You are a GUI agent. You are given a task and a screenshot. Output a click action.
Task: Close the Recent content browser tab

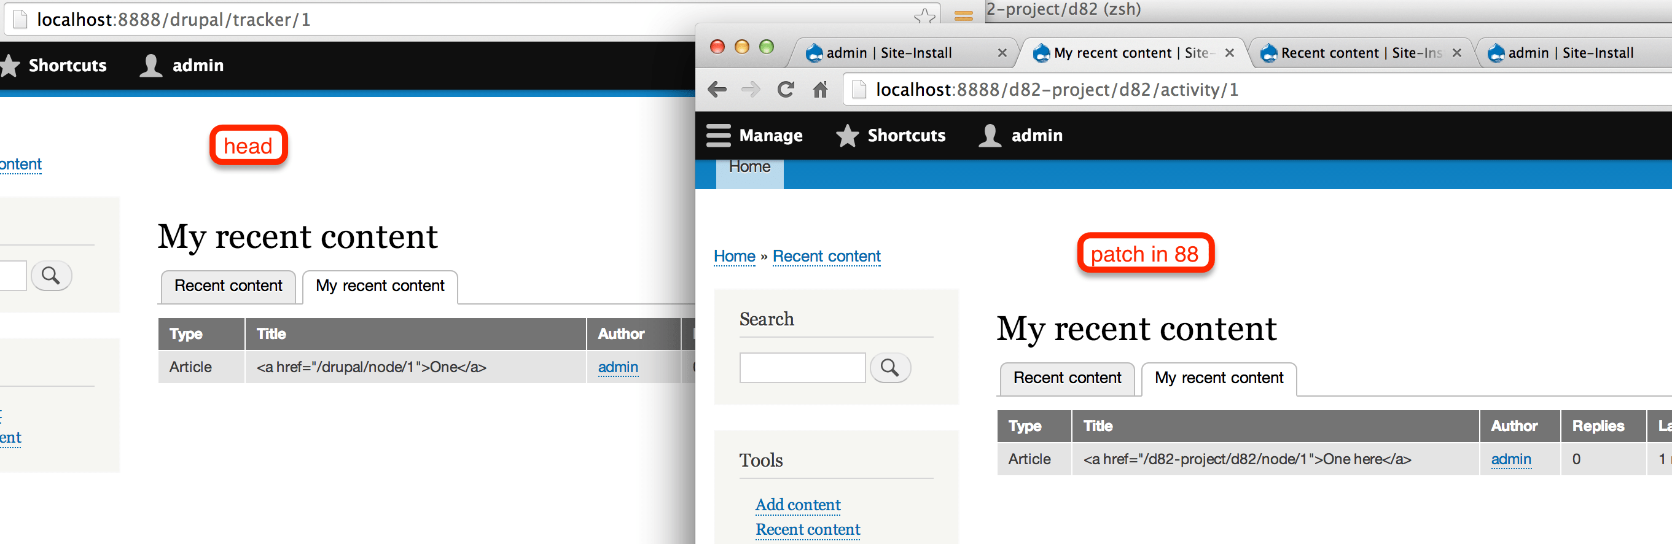pos(1456,53)
